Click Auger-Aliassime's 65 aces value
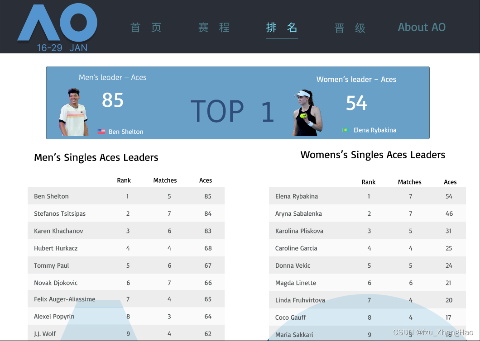This screenshot has width=480, height=341. pos(208,299)
